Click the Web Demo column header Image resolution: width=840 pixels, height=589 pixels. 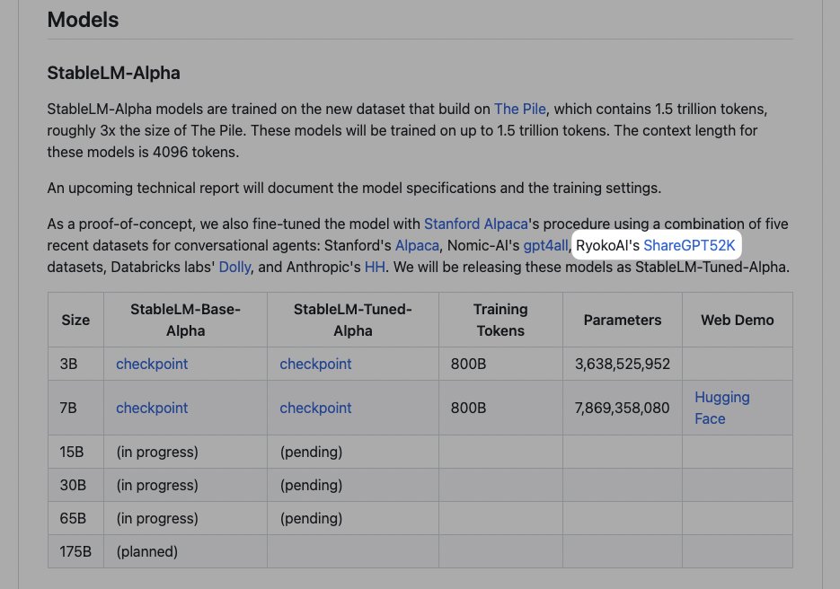click(x=738, y=321)
